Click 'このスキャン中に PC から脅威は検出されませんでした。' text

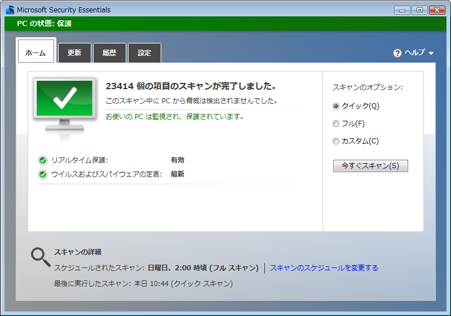[x=192, y=101]
